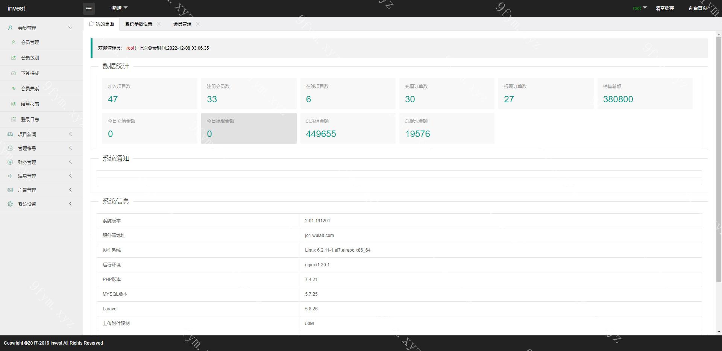Switch to the 会员管理 tab

[182, 24]
